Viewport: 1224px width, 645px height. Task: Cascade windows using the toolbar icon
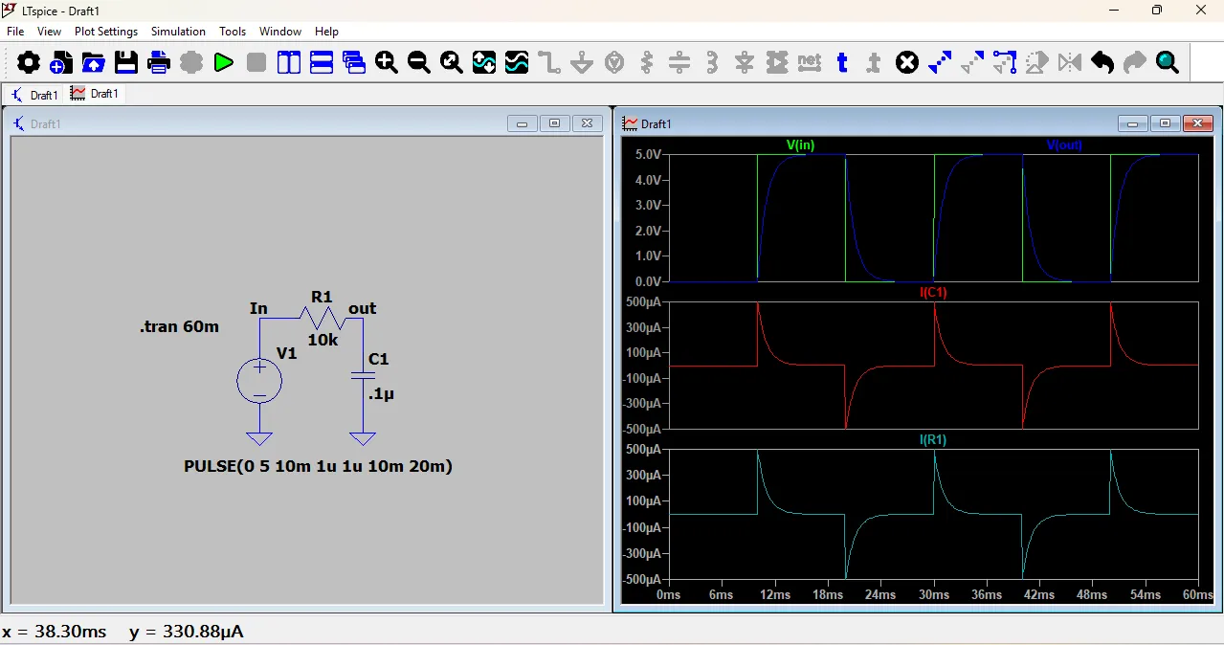point(354,63)
